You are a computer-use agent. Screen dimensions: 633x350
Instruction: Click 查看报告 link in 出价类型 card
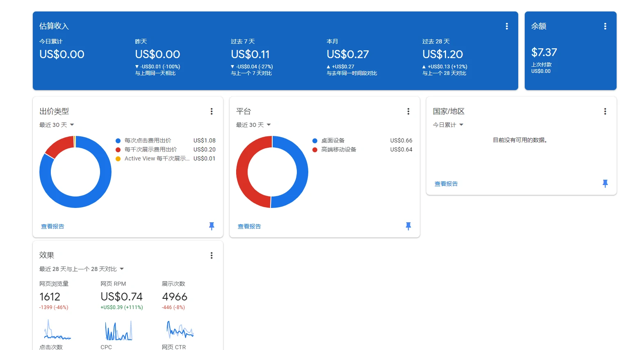[52, 226]
